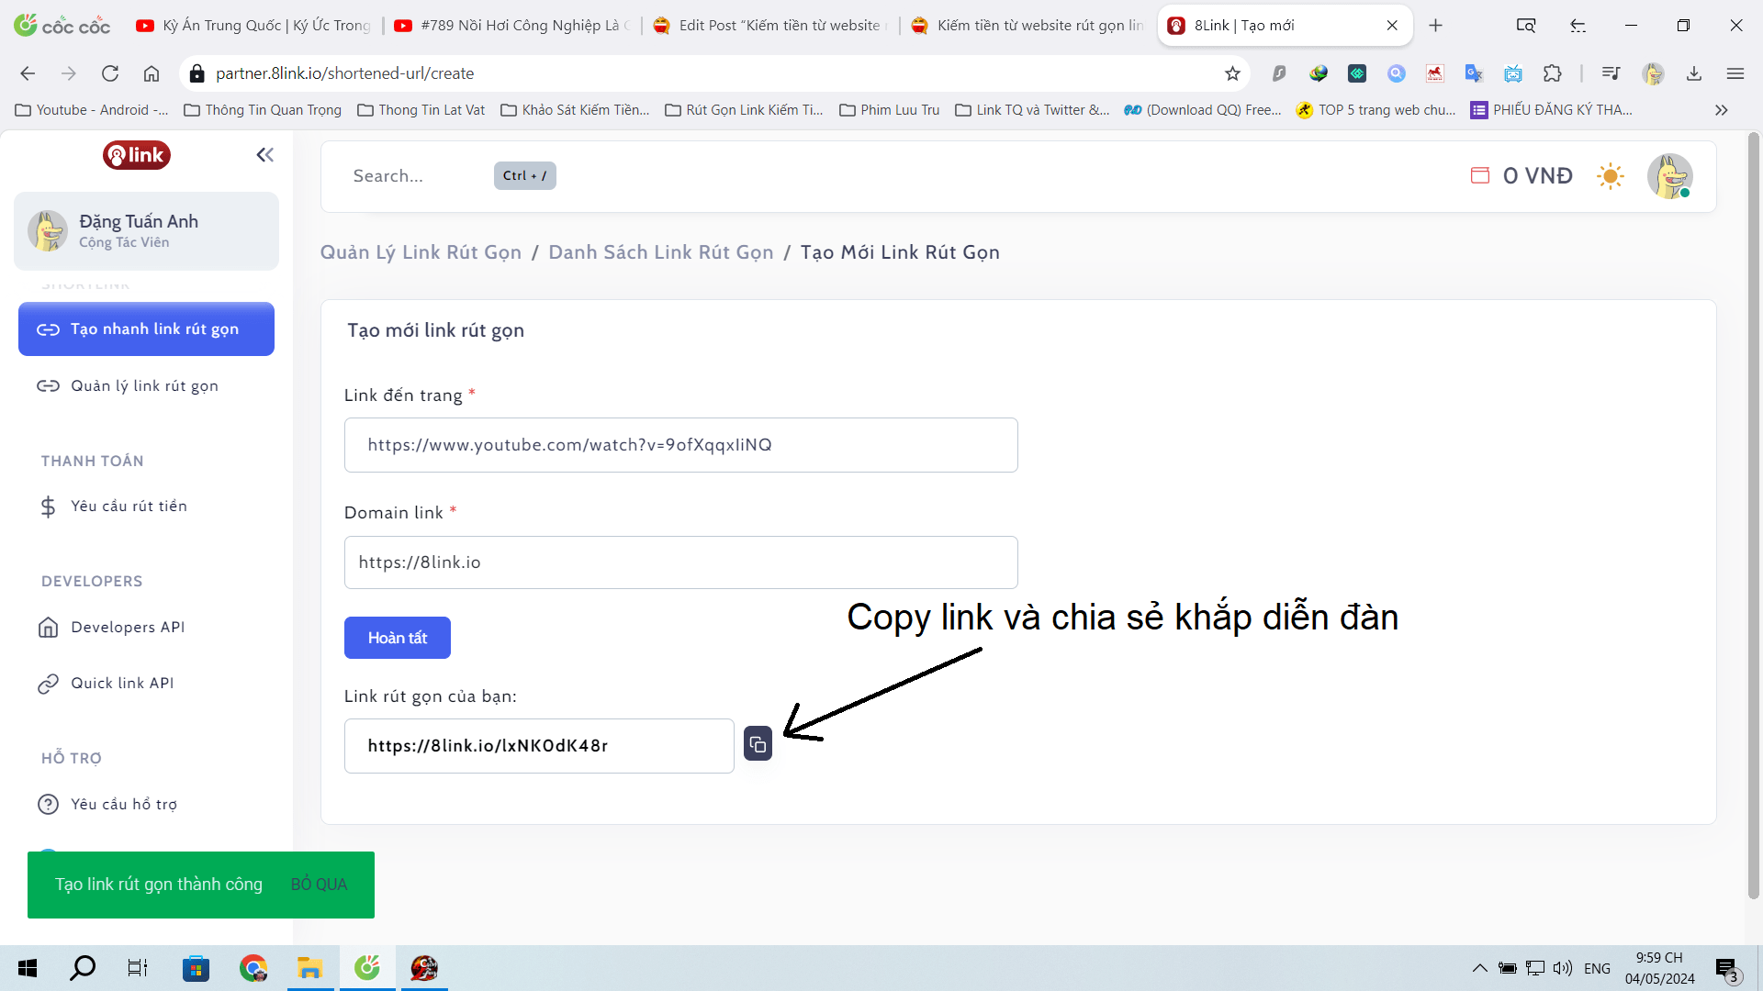Open user avatar menu in header

tap(1669, 176)
